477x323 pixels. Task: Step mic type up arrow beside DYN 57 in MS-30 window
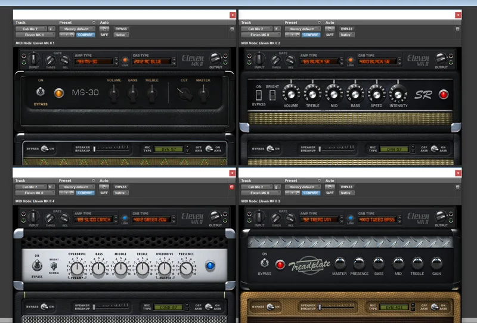click(187, 147)
